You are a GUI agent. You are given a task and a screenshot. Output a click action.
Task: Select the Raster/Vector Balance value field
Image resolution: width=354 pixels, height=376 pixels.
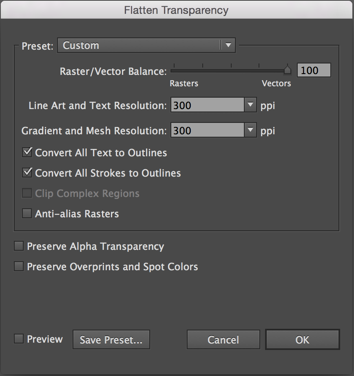pyautogui.click(x=314, y=70)
